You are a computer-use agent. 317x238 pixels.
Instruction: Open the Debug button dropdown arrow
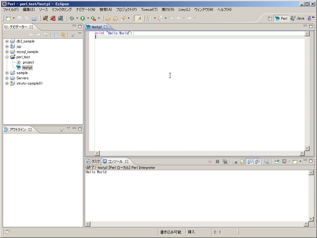point(77,18)
